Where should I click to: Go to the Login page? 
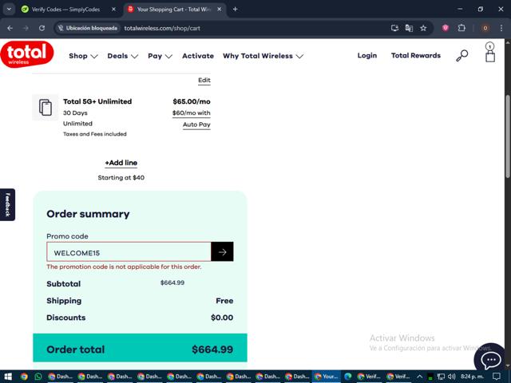[x=367, y=56]
